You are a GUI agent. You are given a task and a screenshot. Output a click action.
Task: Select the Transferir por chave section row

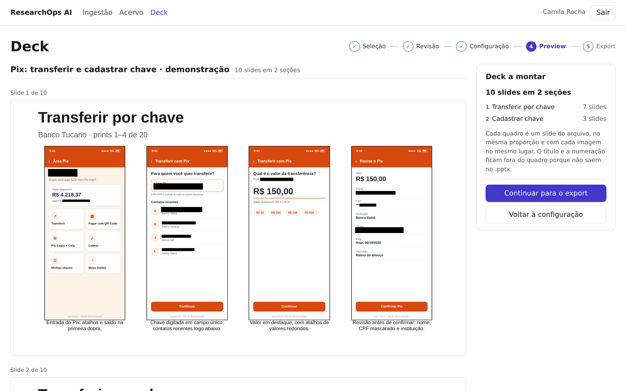546,107
